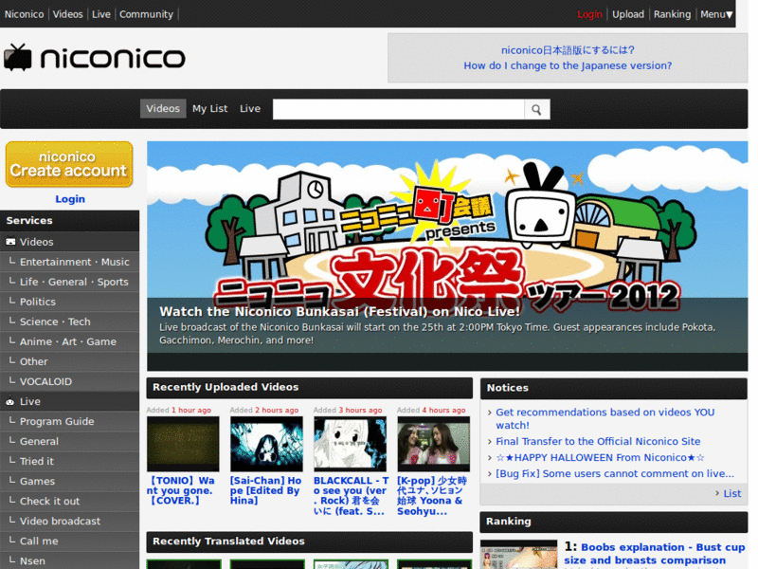
Task: Open Niconico in top navigation
Action: point(25,14)
